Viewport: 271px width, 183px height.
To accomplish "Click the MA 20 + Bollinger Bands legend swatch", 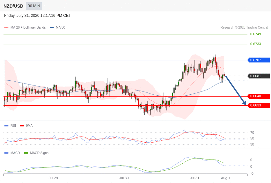I will [6, 27].
